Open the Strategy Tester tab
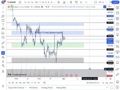This screenshot has width=120, height=90. pos(47,88)
